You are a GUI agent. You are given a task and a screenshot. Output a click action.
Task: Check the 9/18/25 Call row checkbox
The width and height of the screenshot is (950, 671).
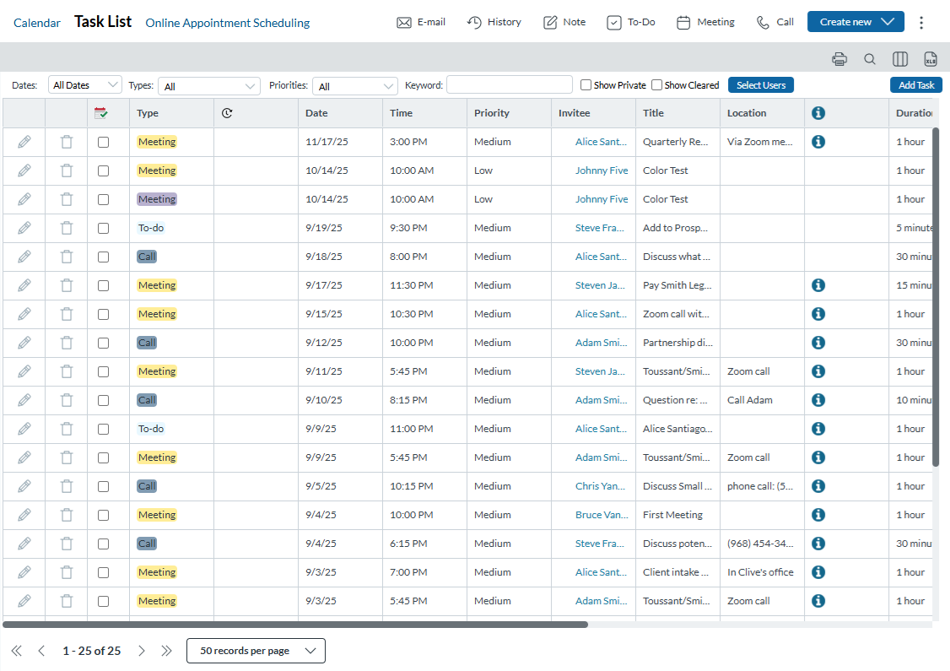tap(104, 257)
